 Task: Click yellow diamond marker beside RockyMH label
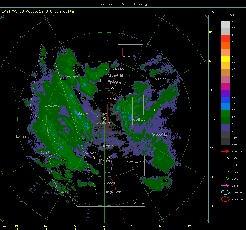[x=73, y=71]
